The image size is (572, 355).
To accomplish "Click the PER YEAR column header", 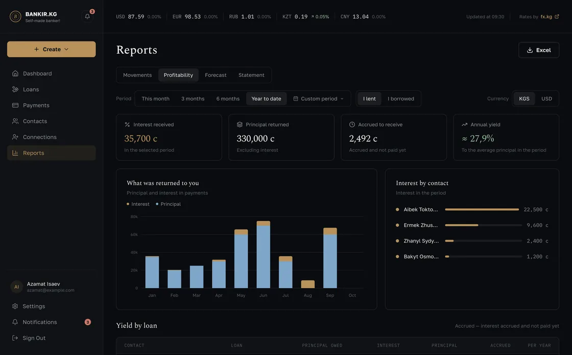I will tap(539, 345).
